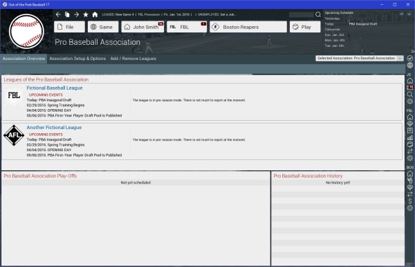
Task: Open the Fictional Baseball League link
Action: pyautogui.click(x=55, y=88)
